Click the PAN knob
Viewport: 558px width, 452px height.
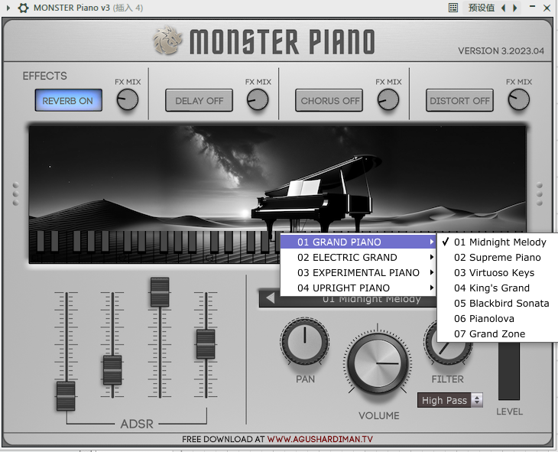pos(305,341)
